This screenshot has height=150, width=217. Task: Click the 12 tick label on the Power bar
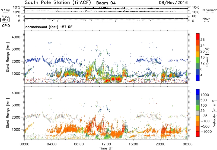click(x=202, y=63)
